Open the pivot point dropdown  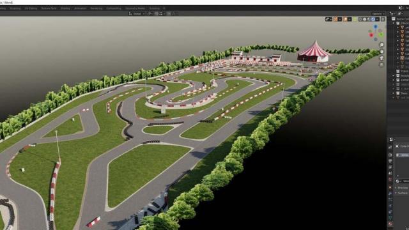coord(150,14)
